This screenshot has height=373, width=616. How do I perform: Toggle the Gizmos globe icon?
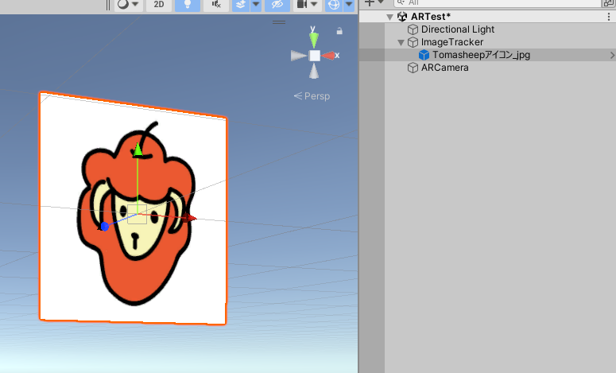[334, 4]
